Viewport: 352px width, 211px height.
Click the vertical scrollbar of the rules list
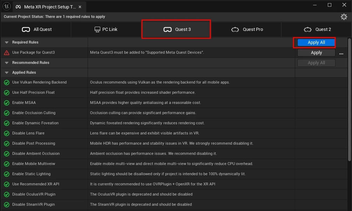[349, 100]
